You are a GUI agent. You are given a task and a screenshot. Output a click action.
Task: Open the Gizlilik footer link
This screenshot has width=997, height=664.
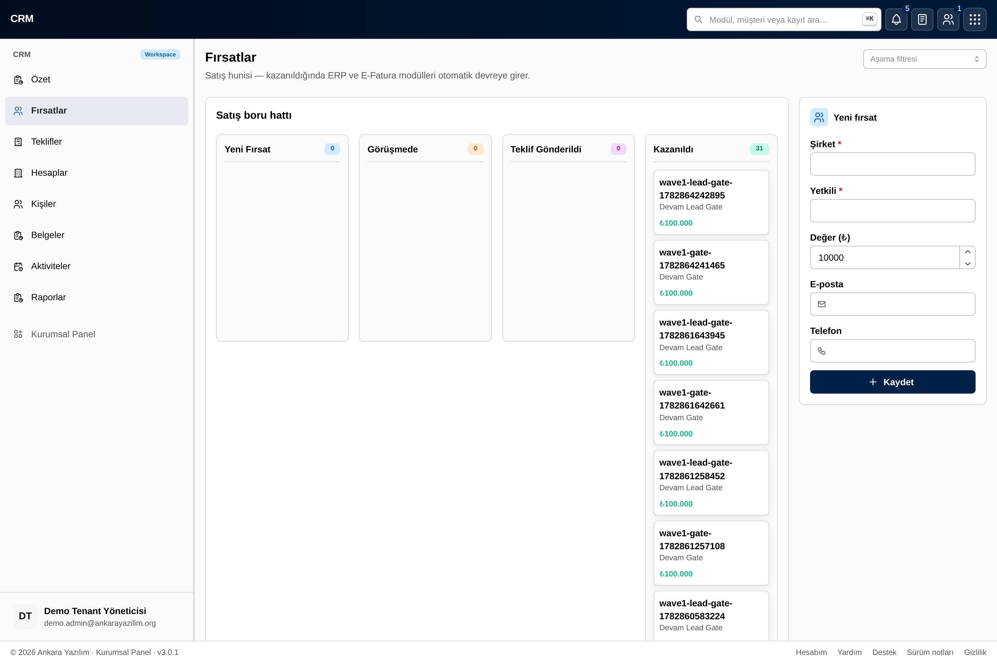(x=975, y=652)
